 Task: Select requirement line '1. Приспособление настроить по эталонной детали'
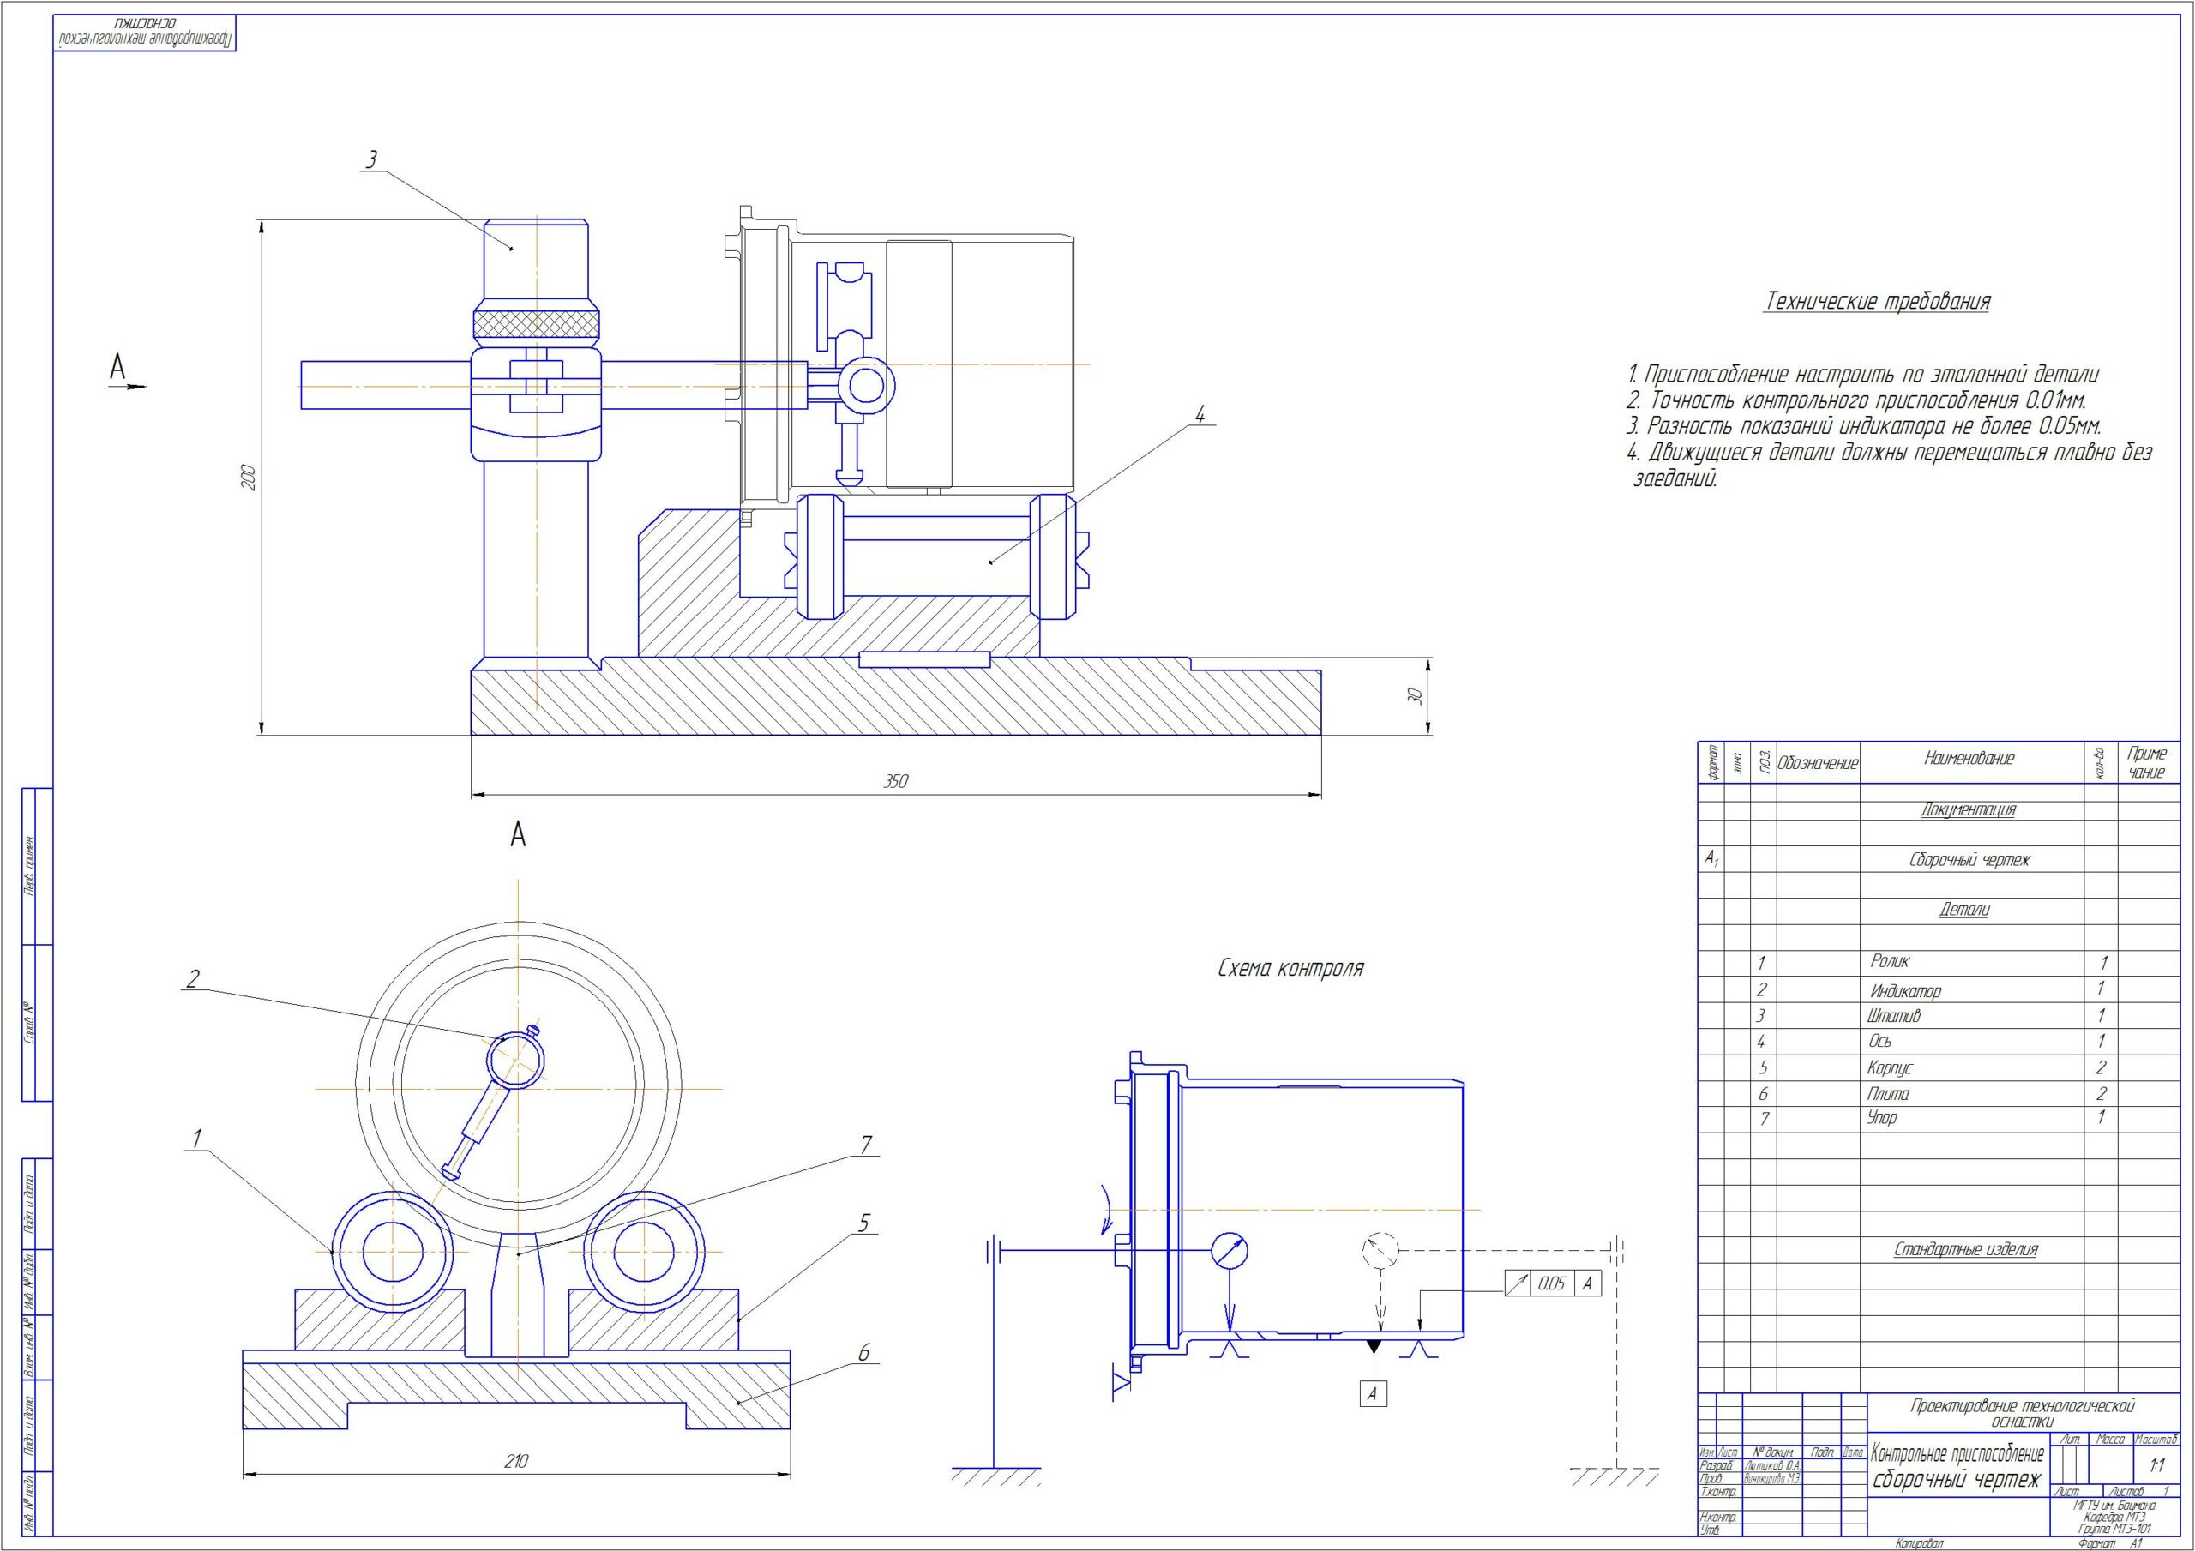coord(1862,375)
